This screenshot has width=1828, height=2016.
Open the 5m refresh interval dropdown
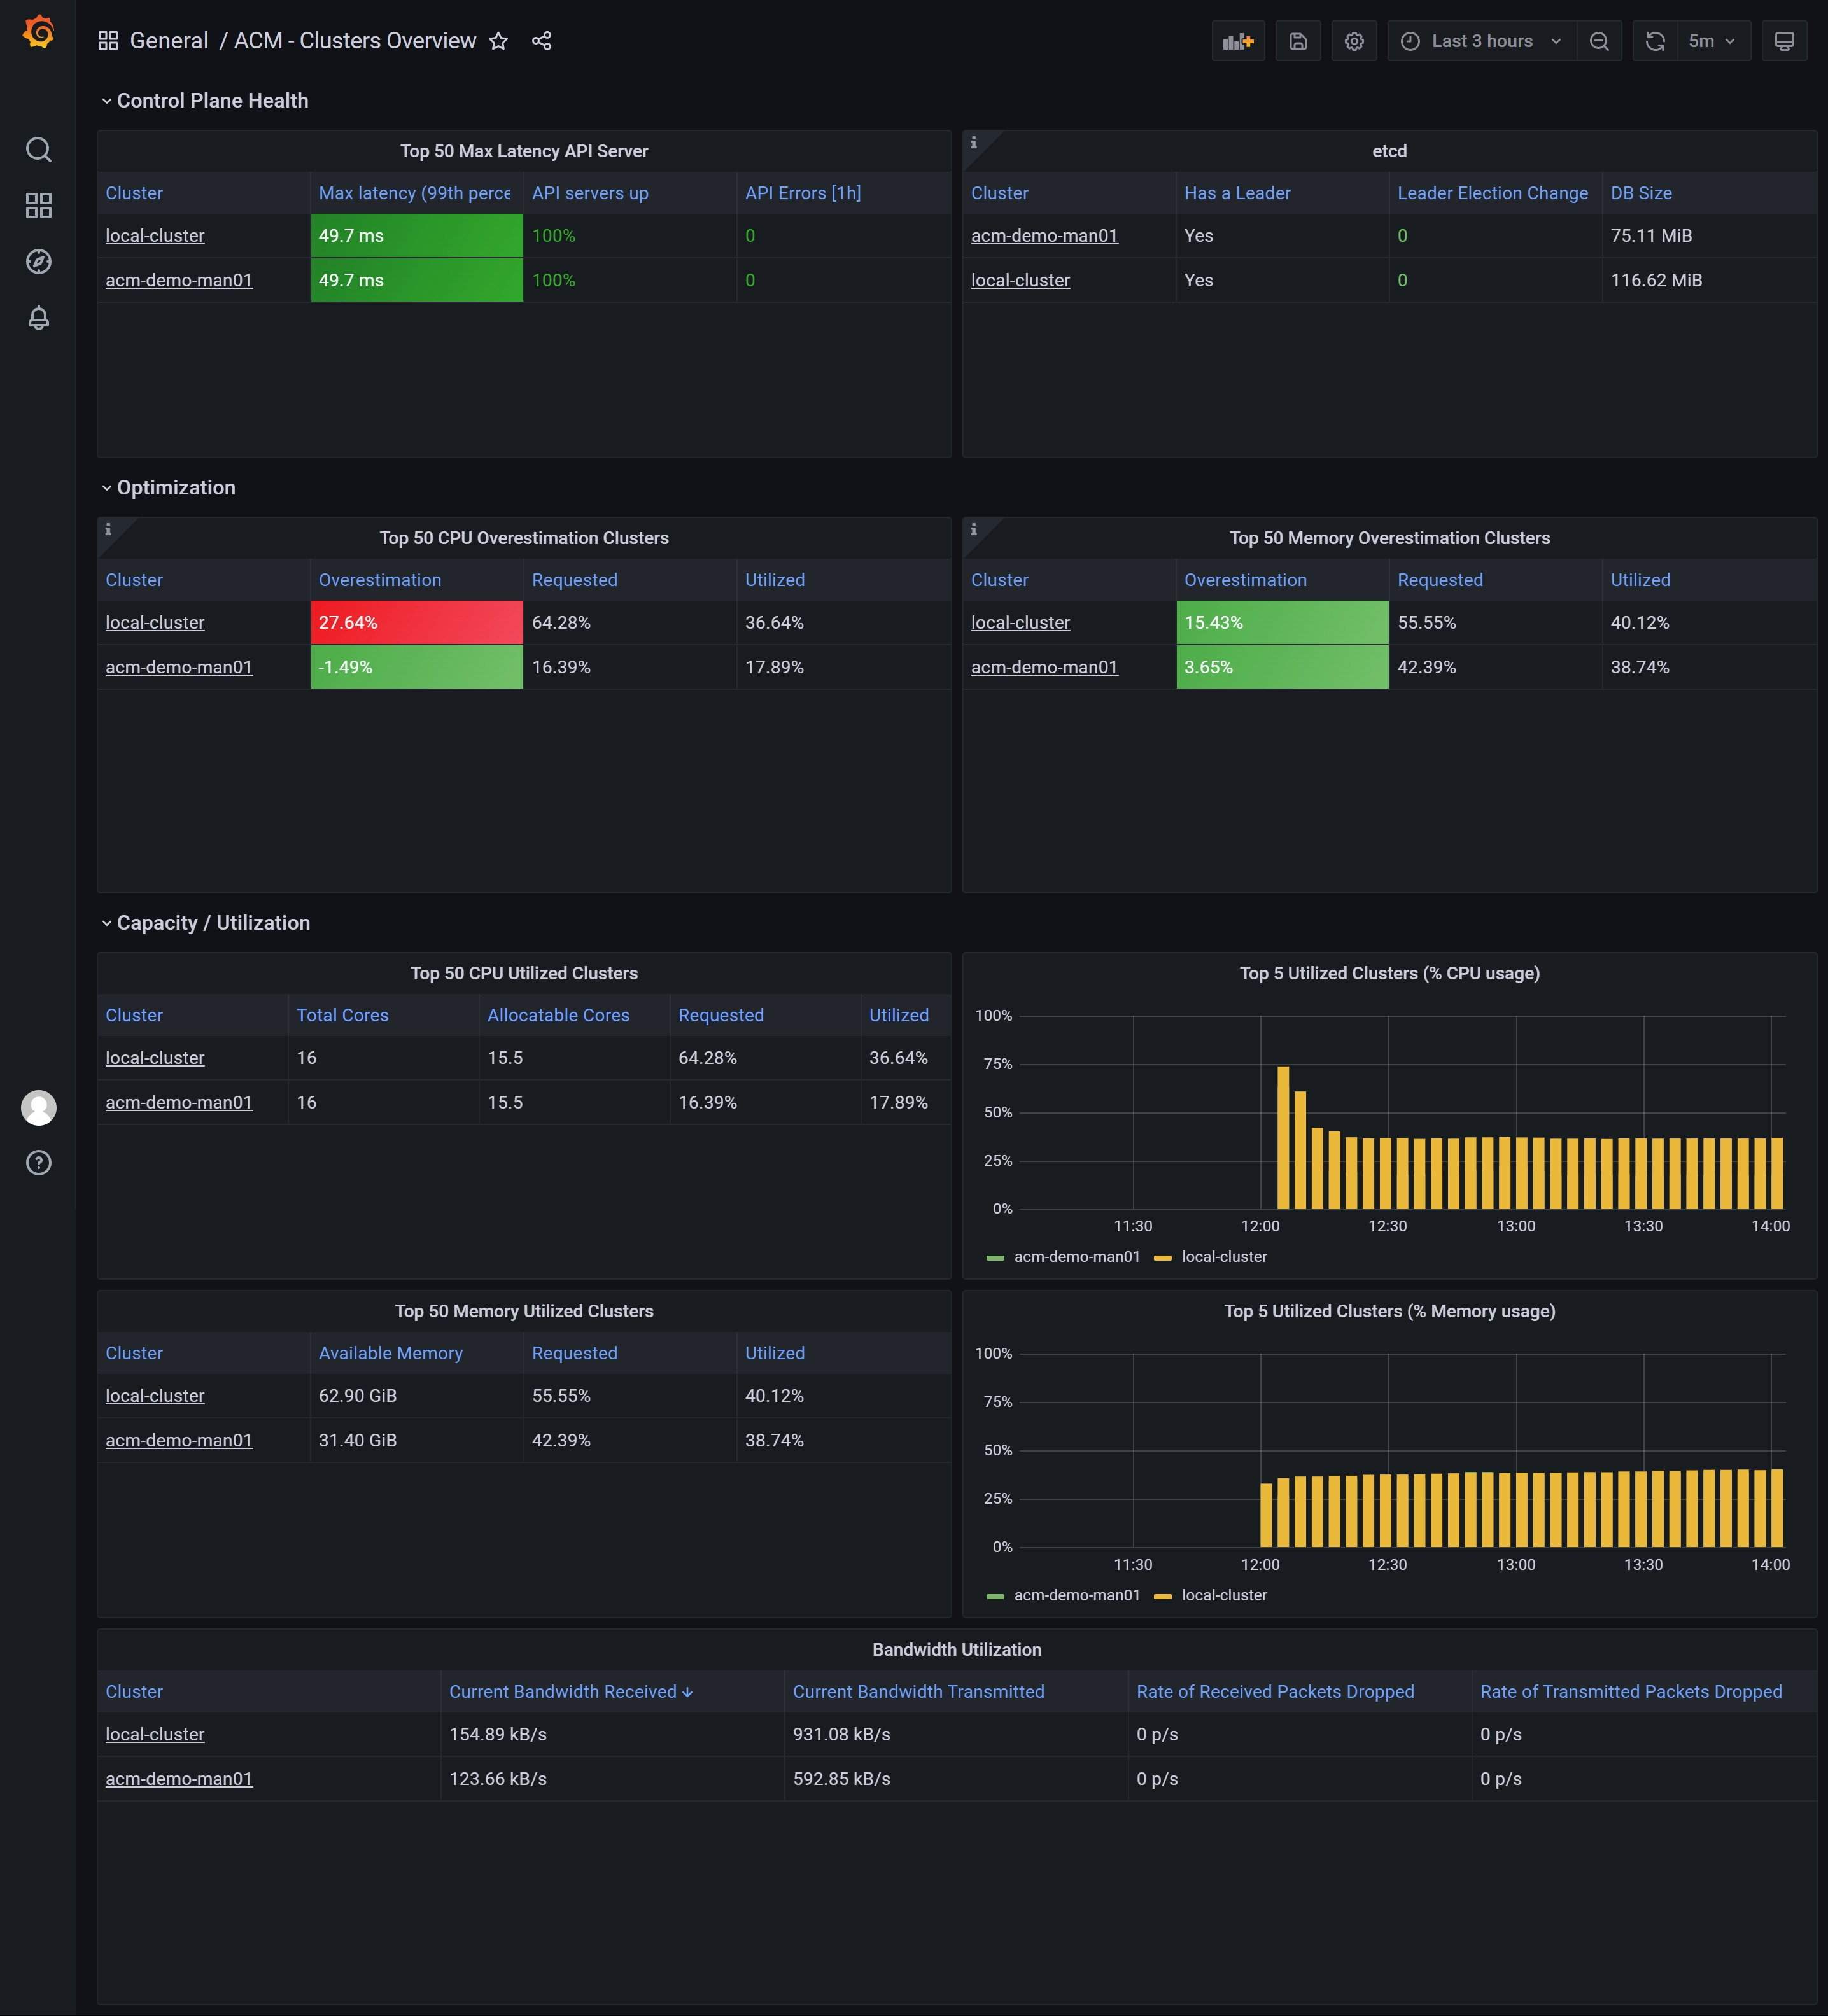tap(1711, 41)
